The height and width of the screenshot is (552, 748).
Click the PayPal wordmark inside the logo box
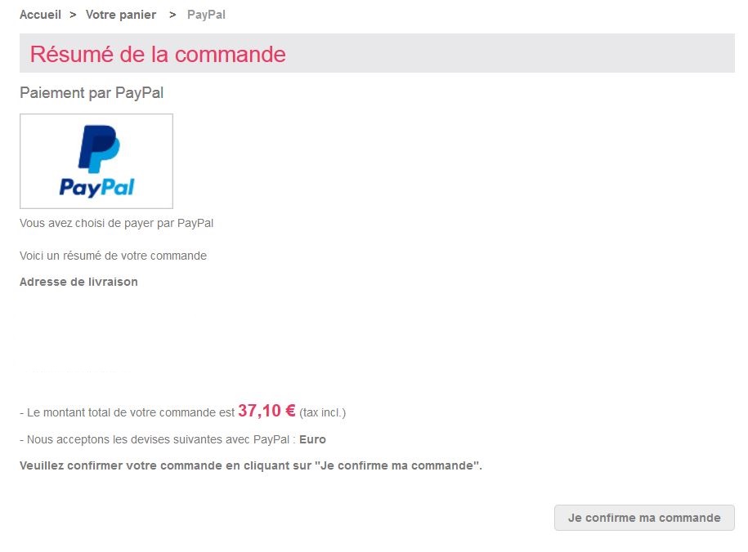coord(96,187)
